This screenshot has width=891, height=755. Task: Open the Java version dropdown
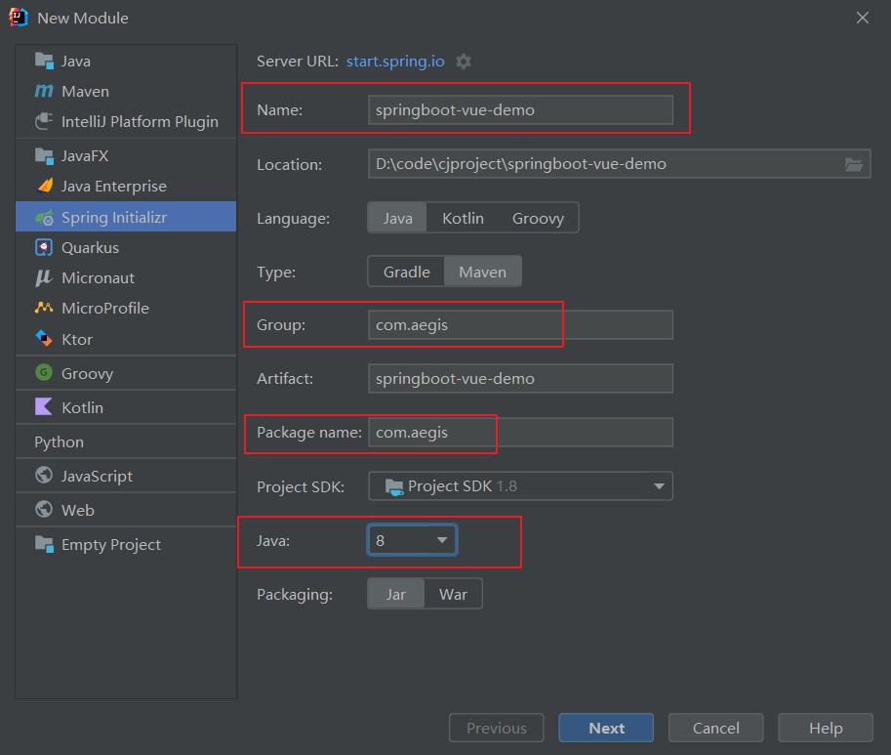coord(412,540)
